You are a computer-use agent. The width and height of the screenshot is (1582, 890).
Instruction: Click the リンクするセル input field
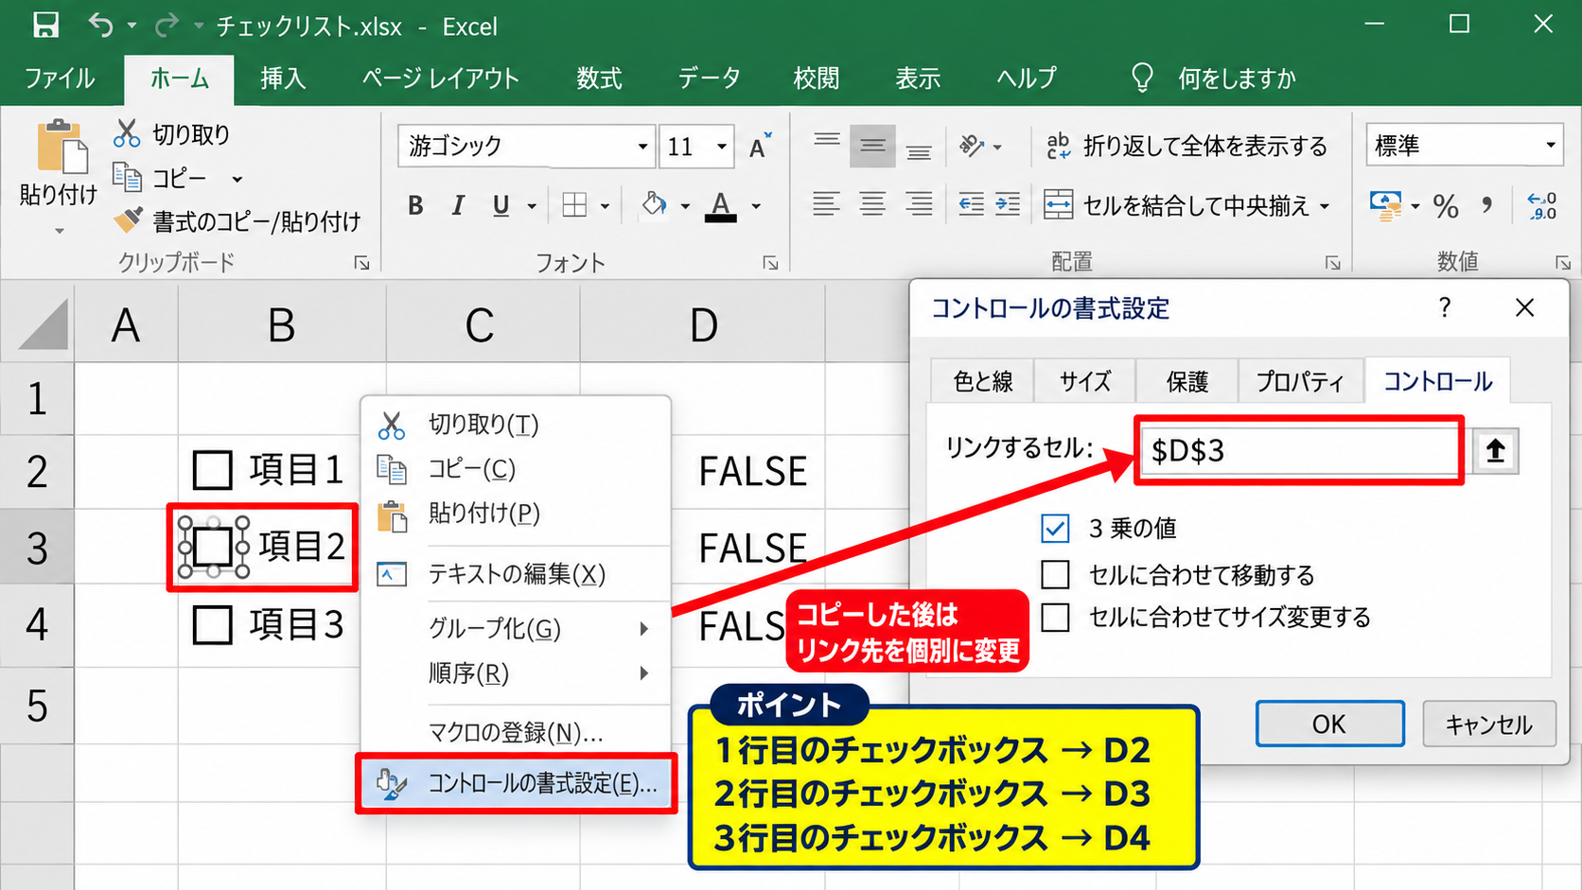1298,450
